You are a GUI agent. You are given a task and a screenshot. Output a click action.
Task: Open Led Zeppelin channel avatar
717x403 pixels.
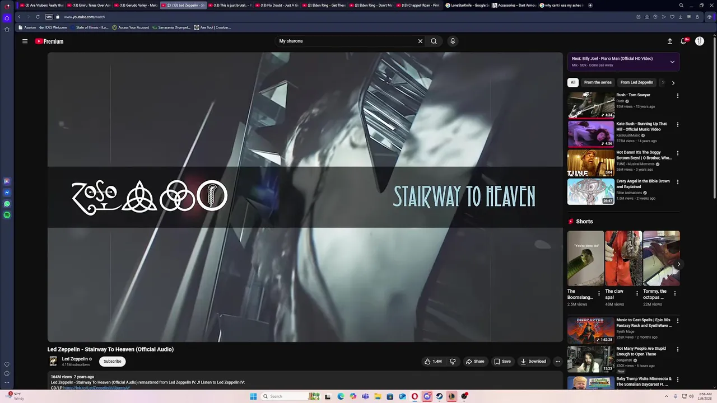tap(53, 361)
